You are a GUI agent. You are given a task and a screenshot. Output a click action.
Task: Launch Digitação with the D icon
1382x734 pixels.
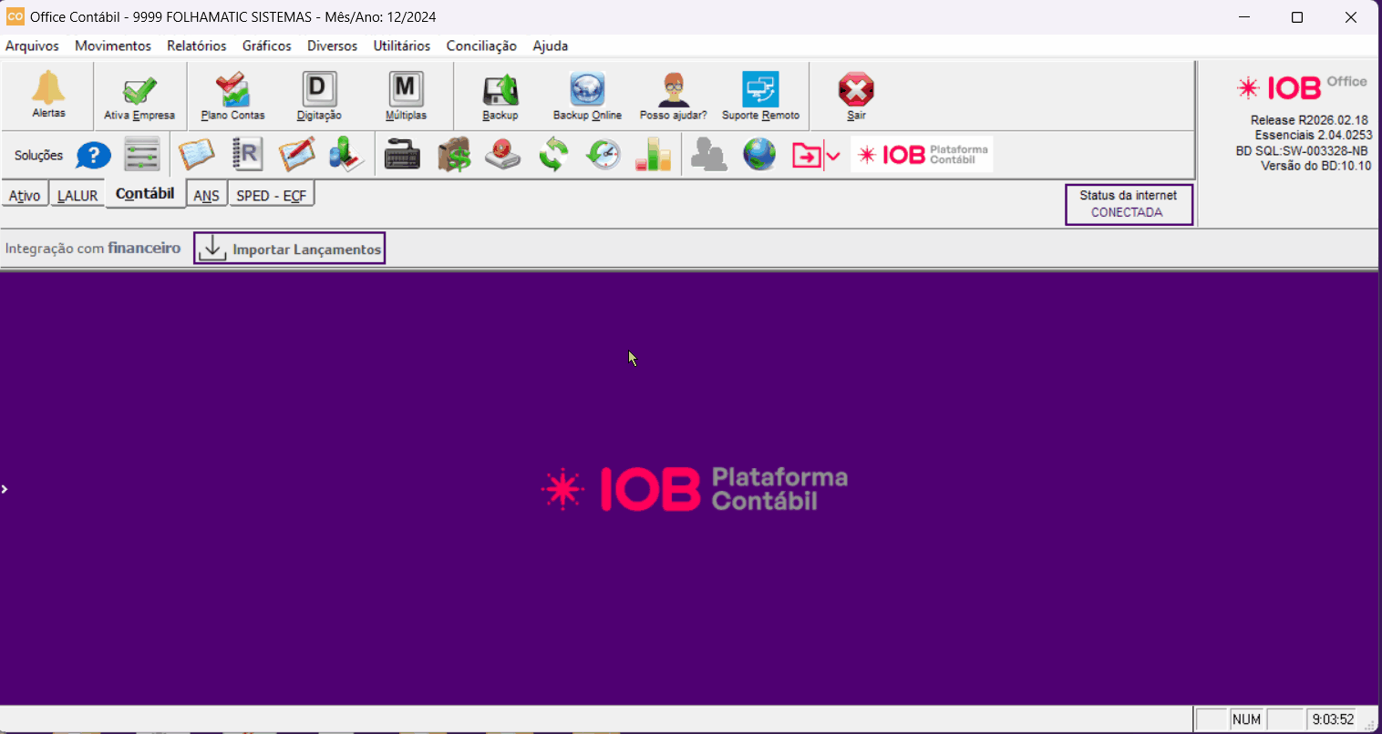tap(319, 96)
